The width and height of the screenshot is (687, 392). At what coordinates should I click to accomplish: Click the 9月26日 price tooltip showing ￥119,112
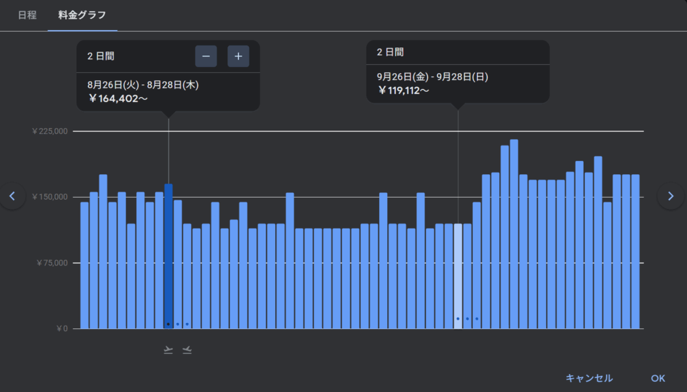point(458,83)
